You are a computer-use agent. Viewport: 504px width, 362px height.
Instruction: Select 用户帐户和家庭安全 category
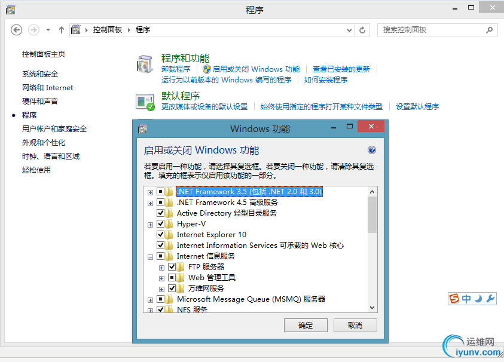(54, 129)
